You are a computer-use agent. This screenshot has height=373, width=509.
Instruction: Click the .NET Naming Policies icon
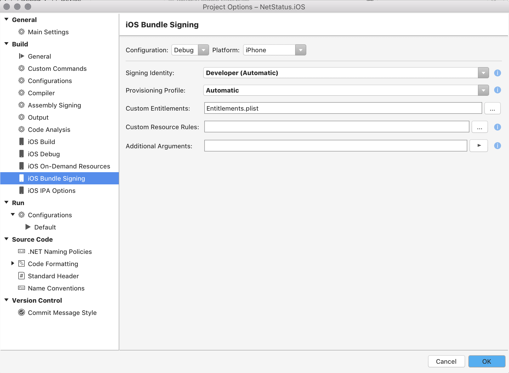click(21, 251)
